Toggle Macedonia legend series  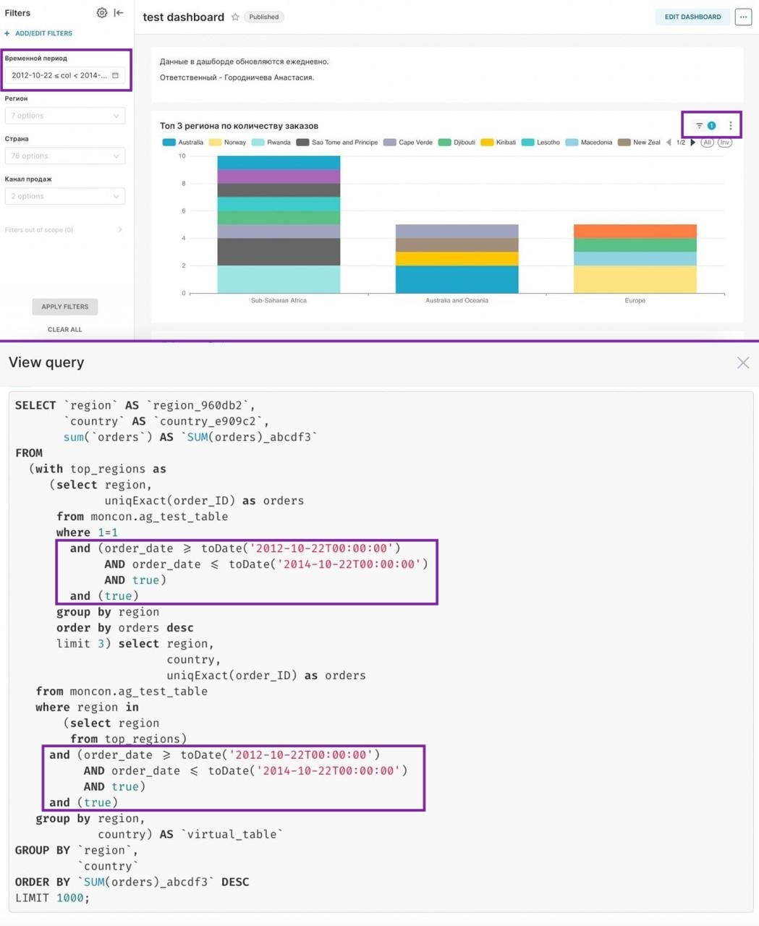pos(589,143)
